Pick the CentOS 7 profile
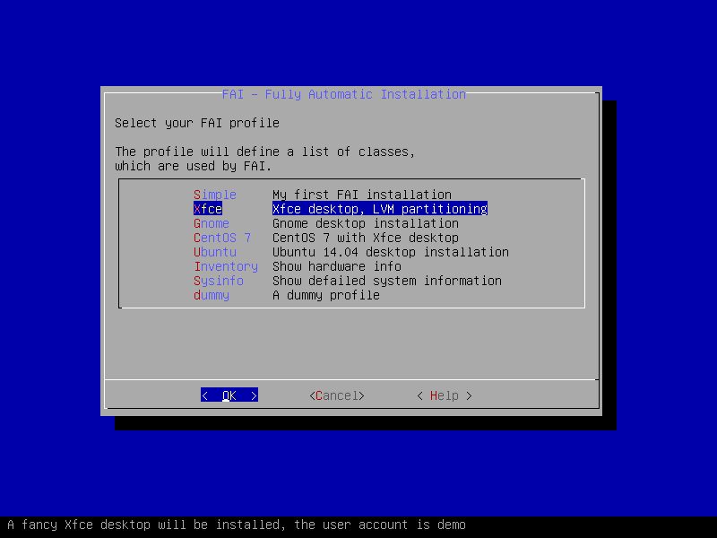This screenshot has height=538, width=717. point(222,238)
